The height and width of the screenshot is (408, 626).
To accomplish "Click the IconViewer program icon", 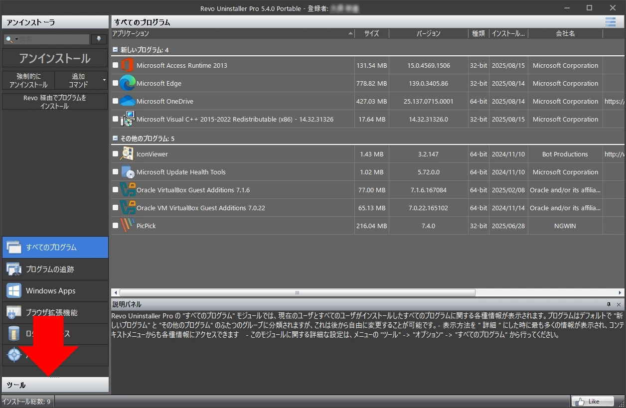I will (x=128, y=154).
